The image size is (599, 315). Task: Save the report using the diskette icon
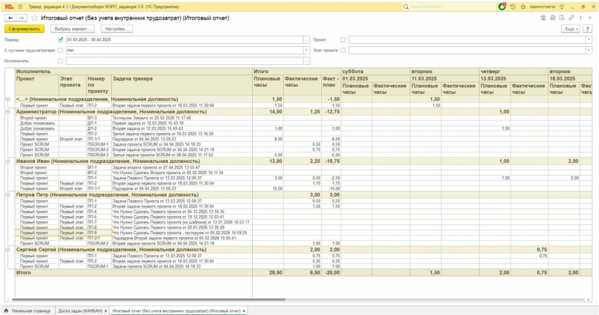[x=543, y=18]
